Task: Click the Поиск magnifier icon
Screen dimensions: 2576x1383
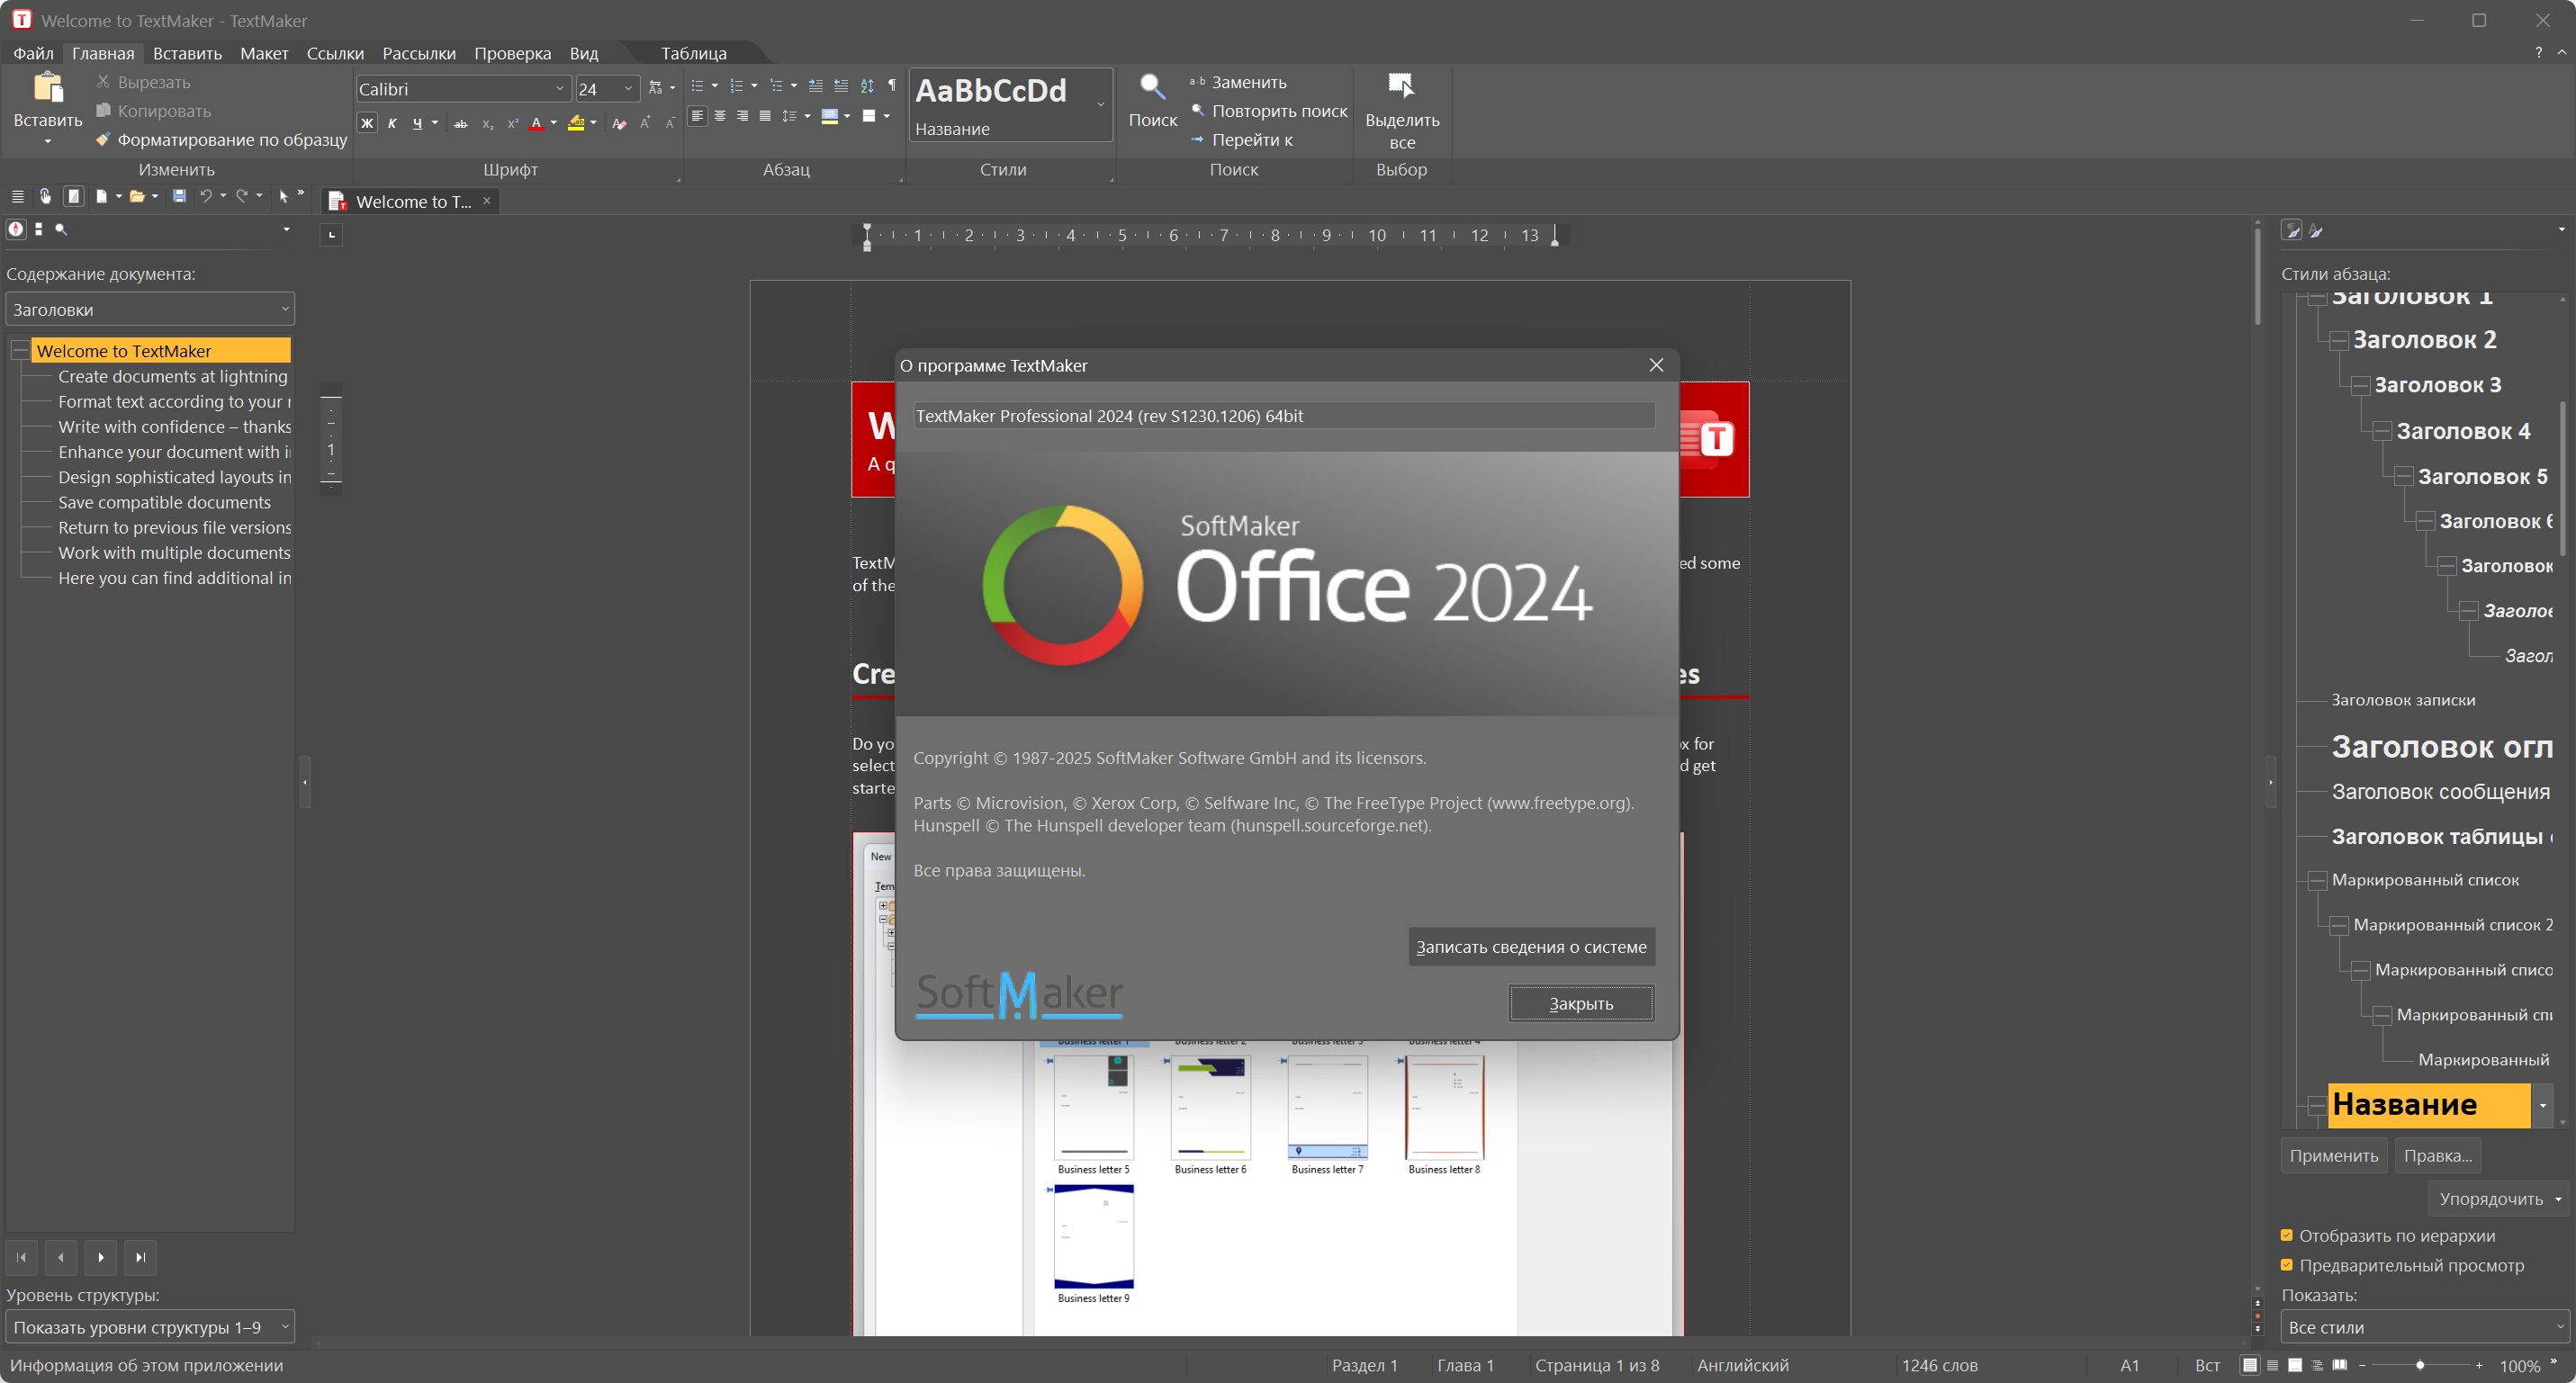Action: [x=1152, y=88]
